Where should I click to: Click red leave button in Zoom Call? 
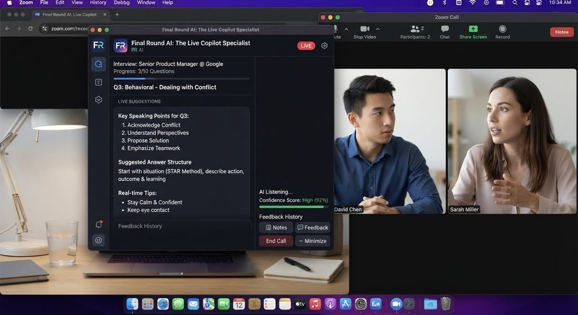point(562,32)
